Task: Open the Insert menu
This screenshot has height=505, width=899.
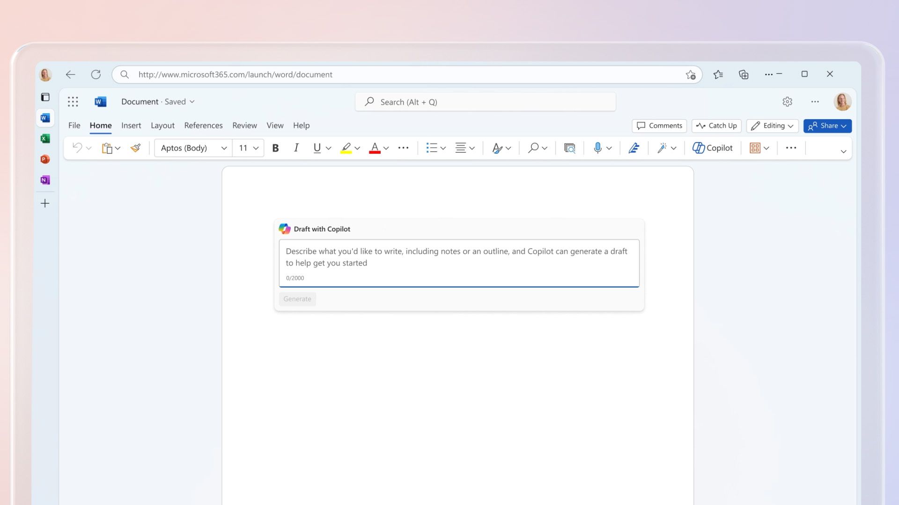Action: coord(131,125)
